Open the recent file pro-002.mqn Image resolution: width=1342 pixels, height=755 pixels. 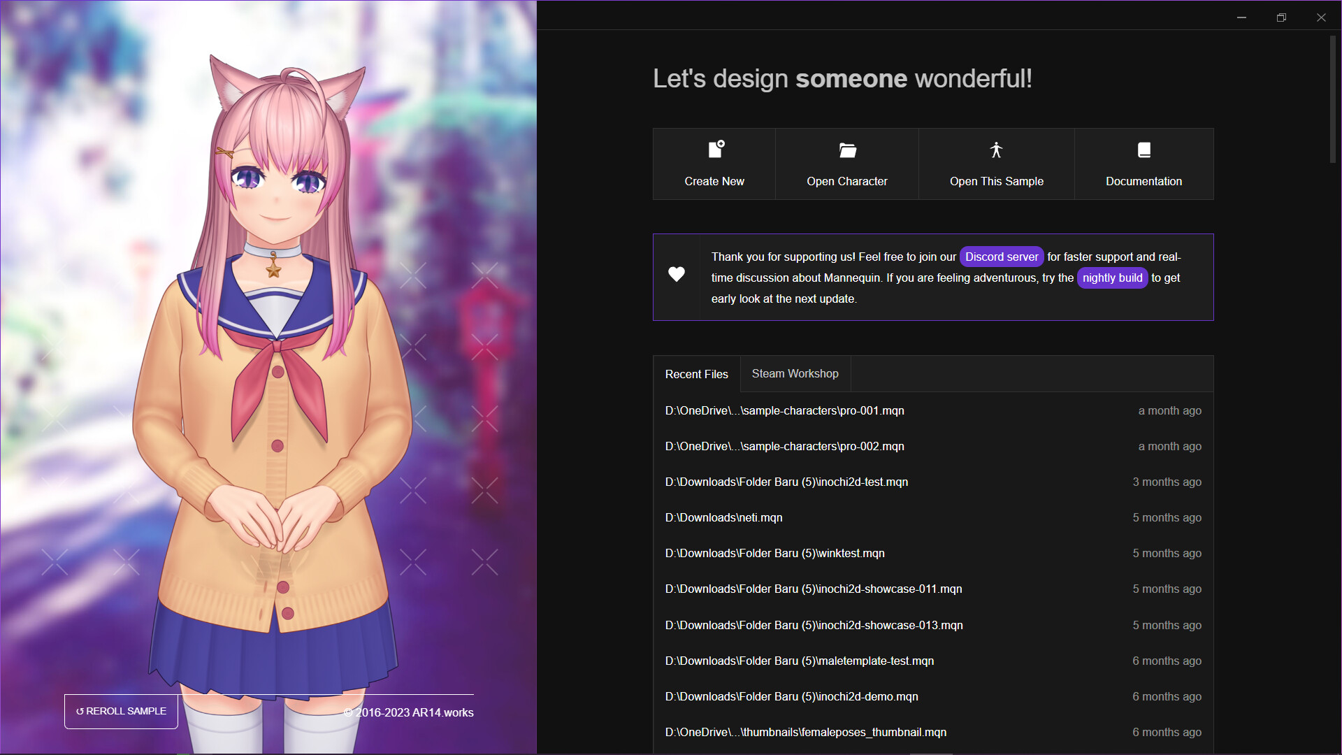(x=784, y=446)
